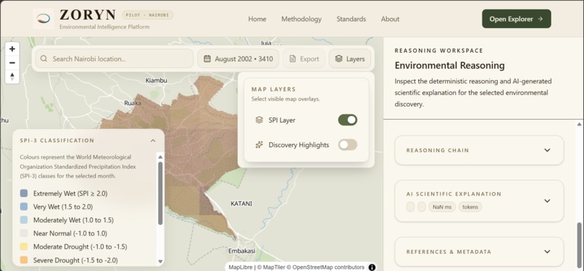This screenshot has width=584, height=271.
Task: Open the Methodology page
Action: pyautogui.click(x=301, y=19)
